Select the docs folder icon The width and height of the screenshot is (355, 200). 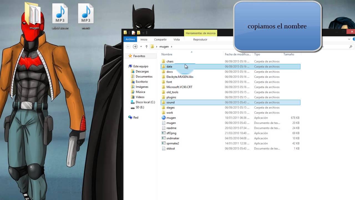coord(164,72)
